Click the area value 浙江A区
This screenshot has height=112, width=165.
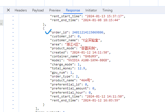click(x=72, y=44)
